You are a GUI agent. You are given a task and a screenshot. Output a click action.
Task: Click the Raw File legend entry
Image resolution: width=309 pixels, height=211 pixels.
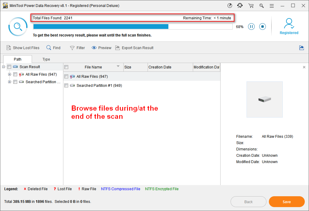87,189
